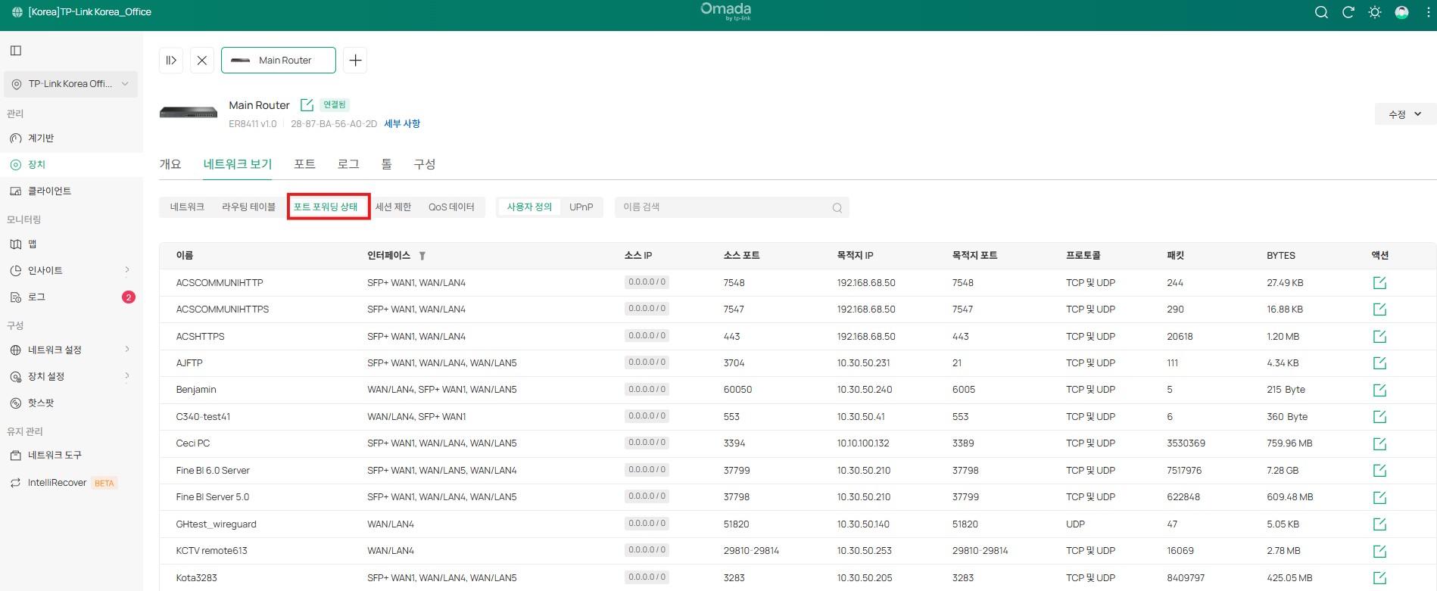Switch to the 구성 tab
The height and width of the screenshot is (591, 1437).
click(x=424, y=164)
